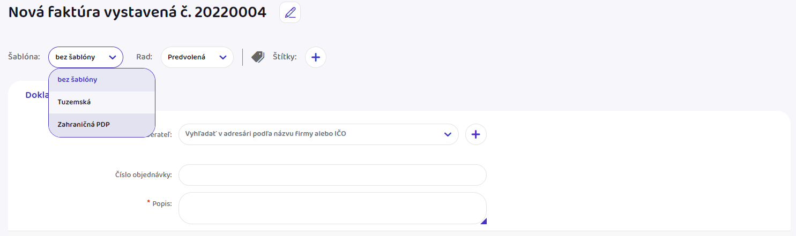The image size is (796, 236).
Task: Click the tag icon beside Štítky
Action: 258,57
